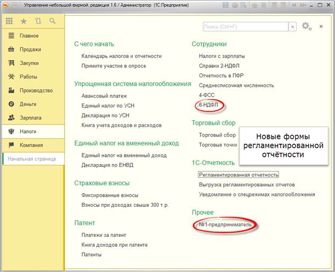
Task: Click the M memory button in title bar
Action: (x=294, y=5)
